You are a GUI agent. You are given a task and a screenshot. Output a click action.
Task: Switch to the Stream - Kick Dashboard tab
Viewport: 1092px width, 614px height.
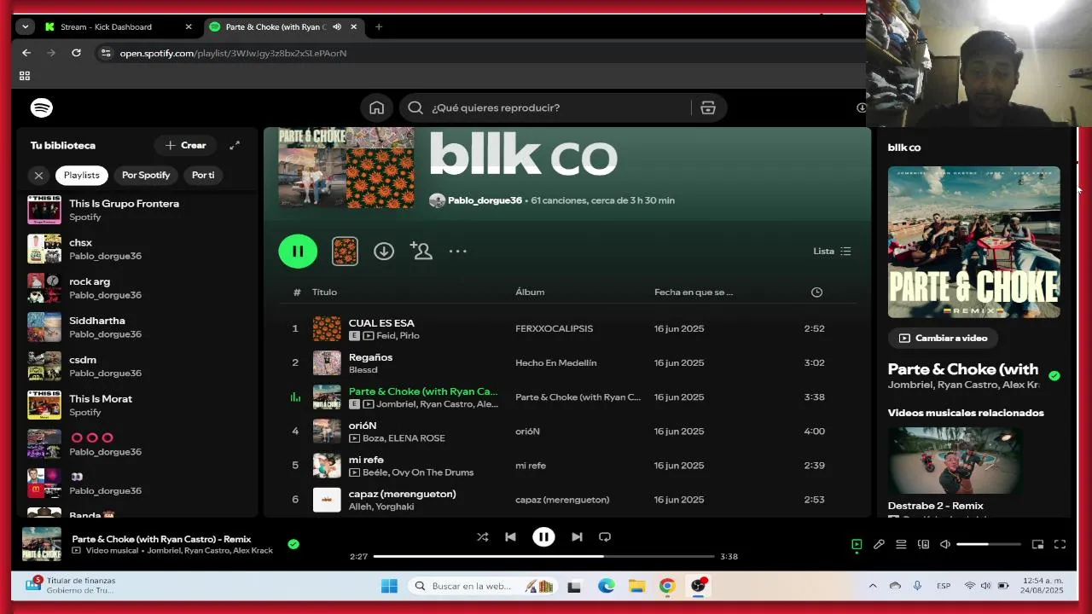click(119, 26)
